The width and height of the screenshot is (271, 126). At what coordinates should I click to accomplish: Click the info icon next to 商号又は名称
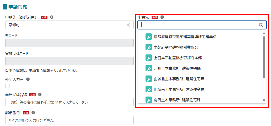pos(40,94)
